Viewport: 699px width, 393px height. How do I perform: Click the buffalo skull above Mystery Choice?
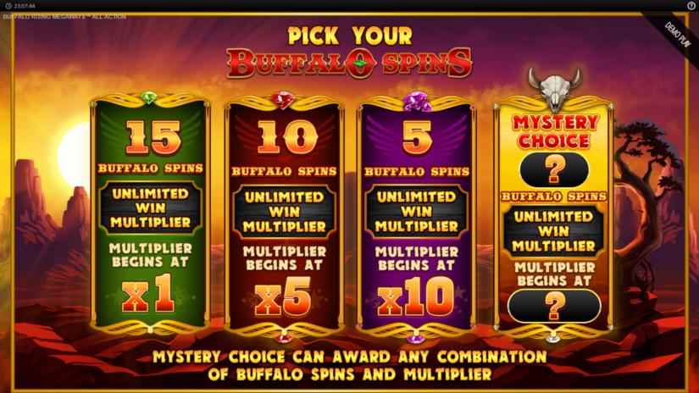[x=555, y=90]
